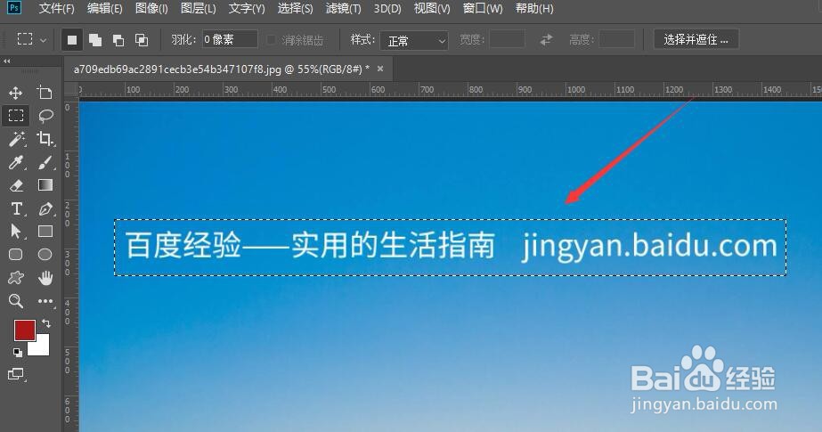Click the 选择并遮住 button
The width and height of the screenshot is (822, 432).
click(696, 39)
